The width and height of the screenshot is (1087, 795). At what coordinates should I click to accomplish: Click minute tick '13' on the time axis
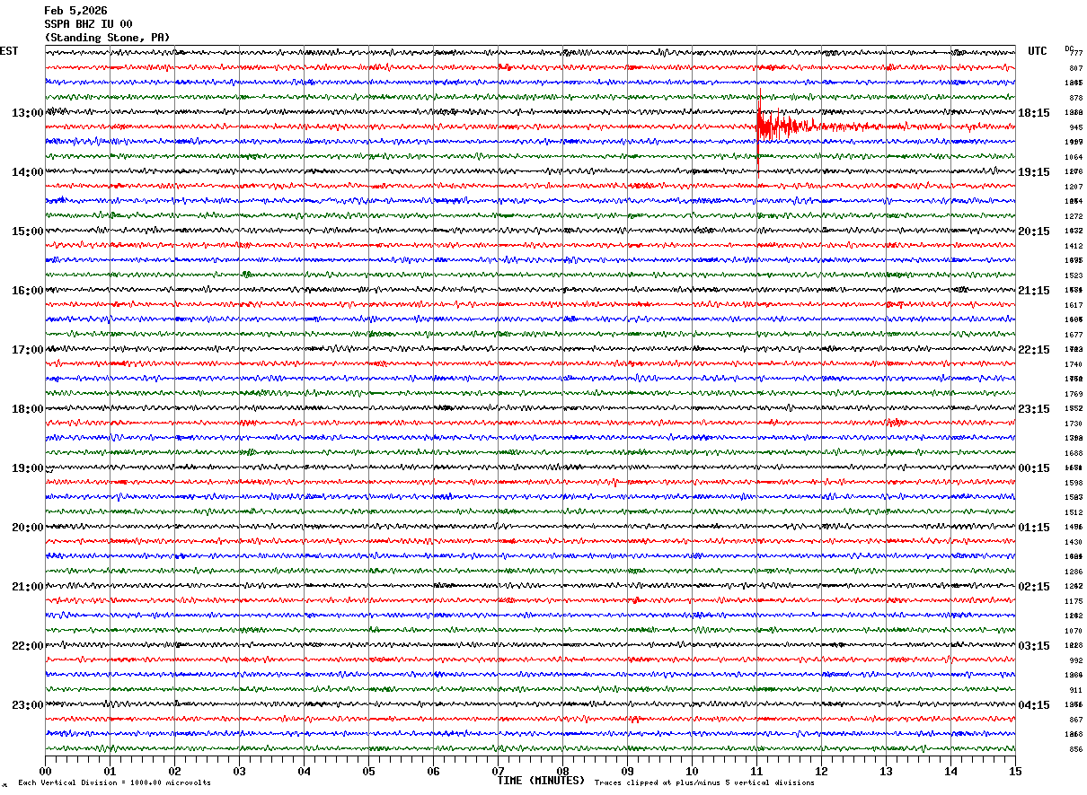tap(886, 771)
